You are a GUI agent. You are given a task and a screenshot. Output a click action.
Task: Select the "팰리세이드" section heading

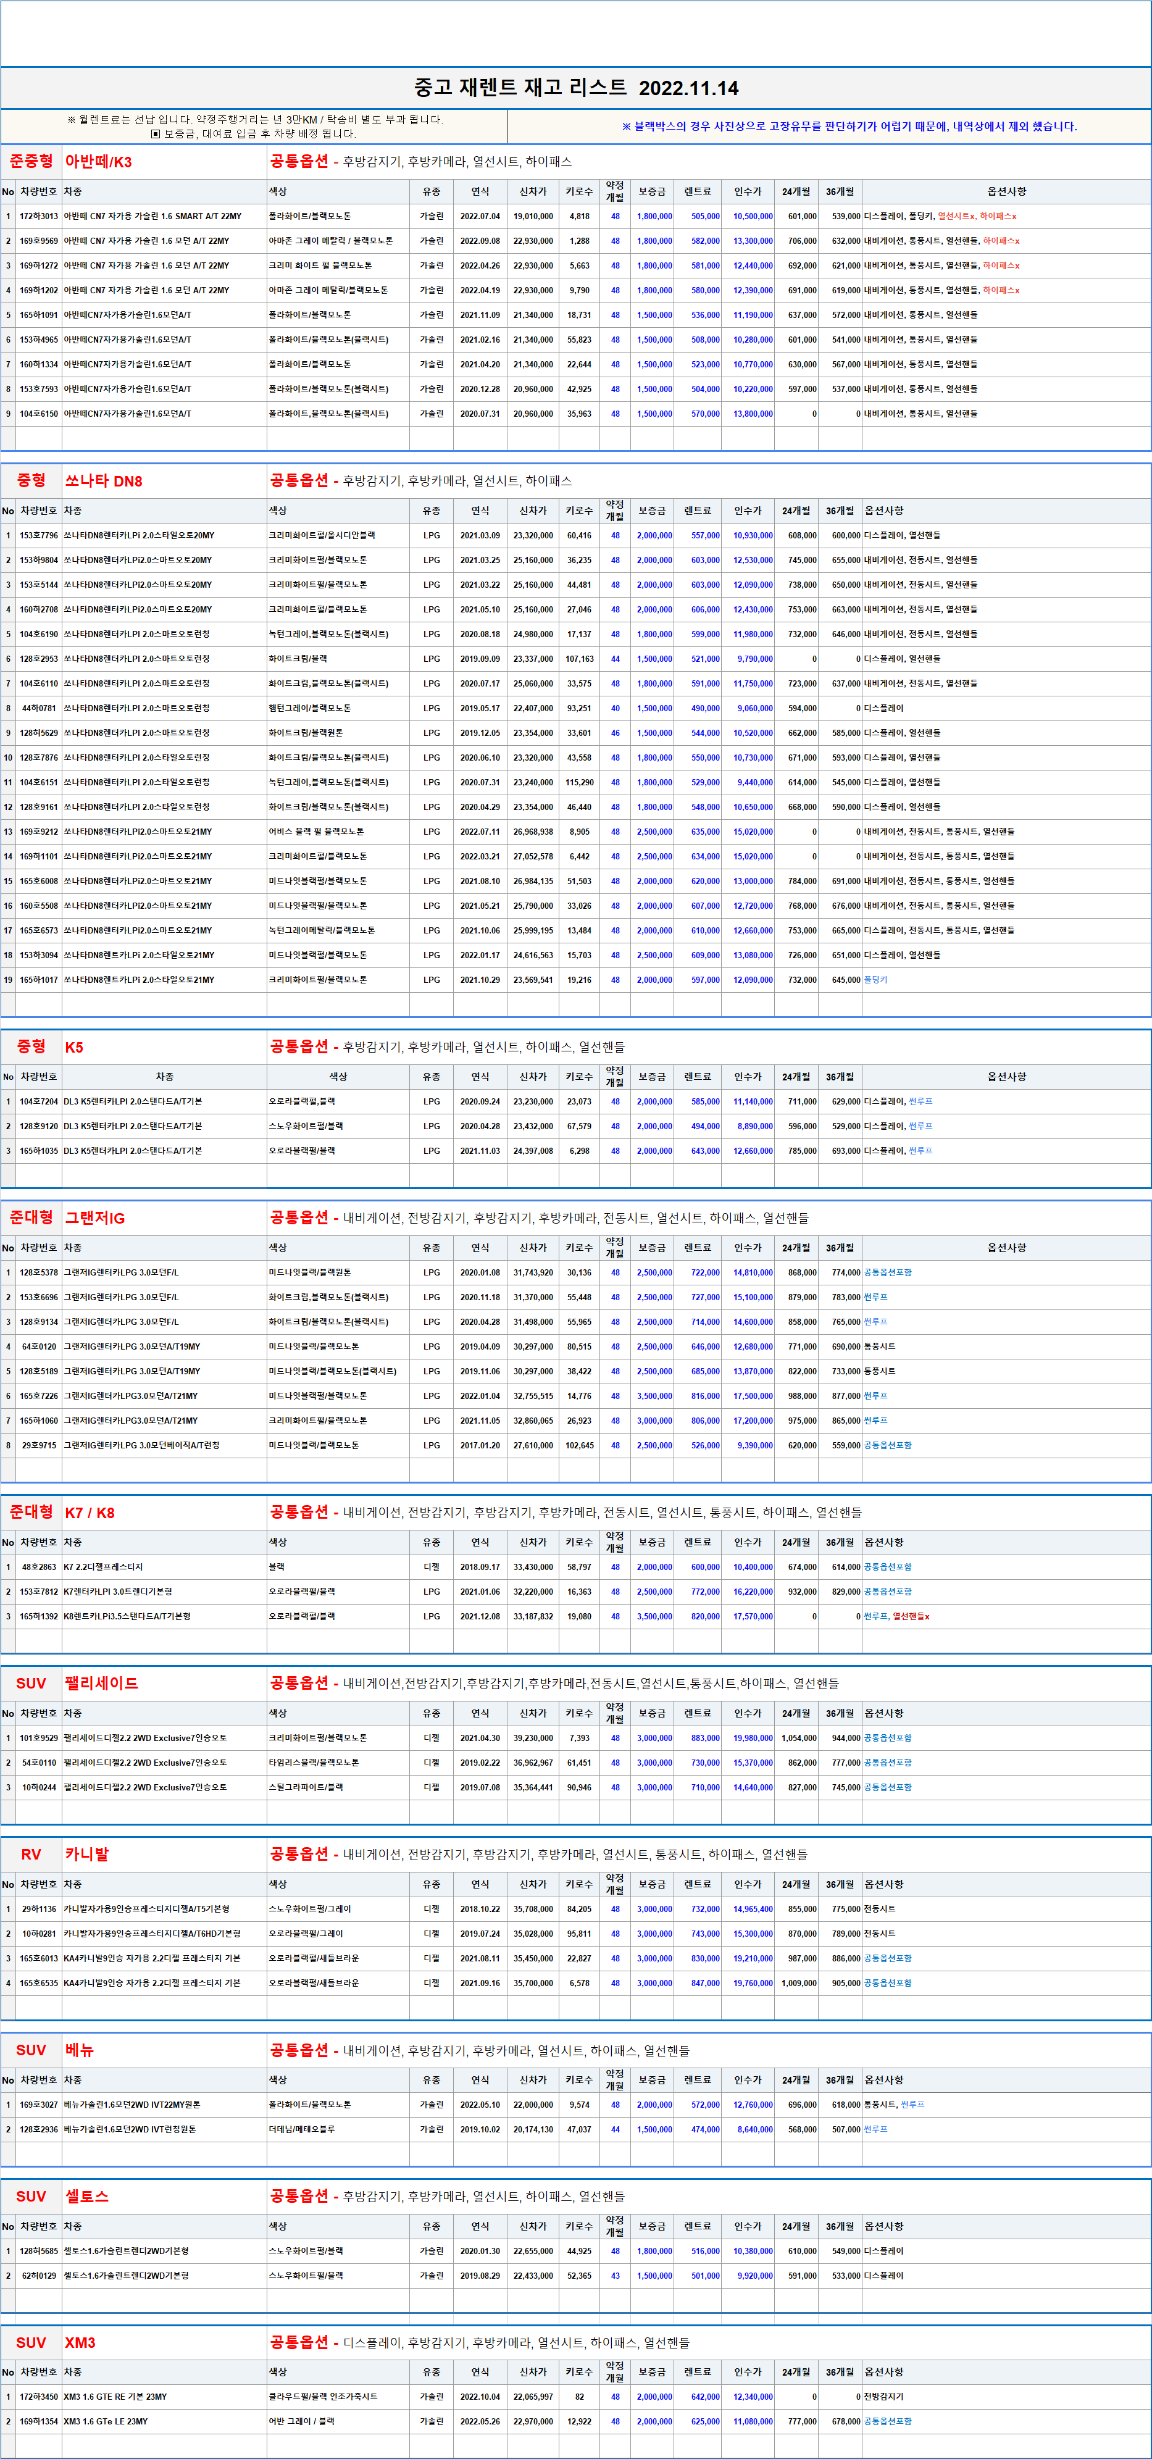click(101, 1684)
